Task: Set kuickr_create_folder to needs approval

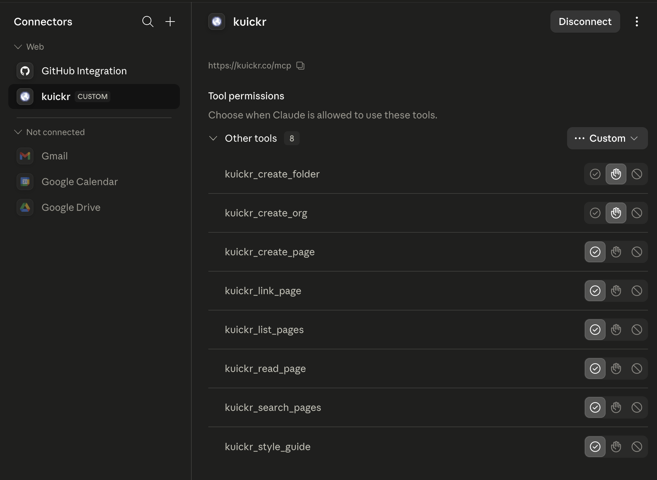Action: [x=616, y=174]
